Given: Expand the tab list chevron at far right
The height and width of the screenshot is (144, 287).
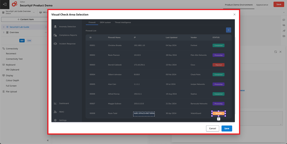Looking at the screenshot, I should point(284,12).
